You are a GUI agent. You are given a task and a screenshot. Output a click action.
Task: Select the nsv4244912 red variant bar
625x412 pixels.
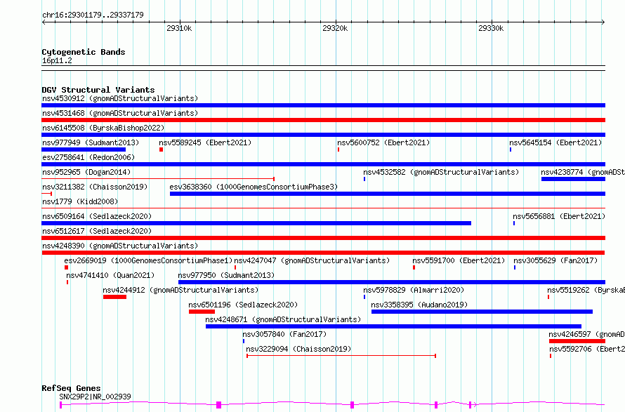pos(114,297)
